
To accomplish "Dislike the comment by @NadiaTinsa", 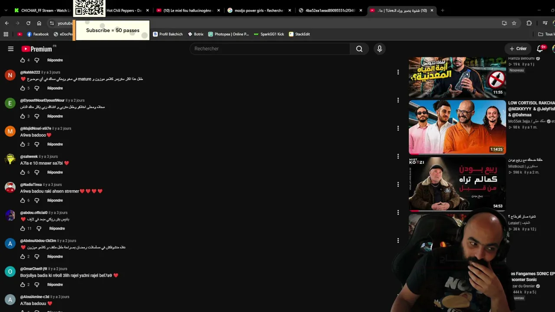I will click(37, 200).
